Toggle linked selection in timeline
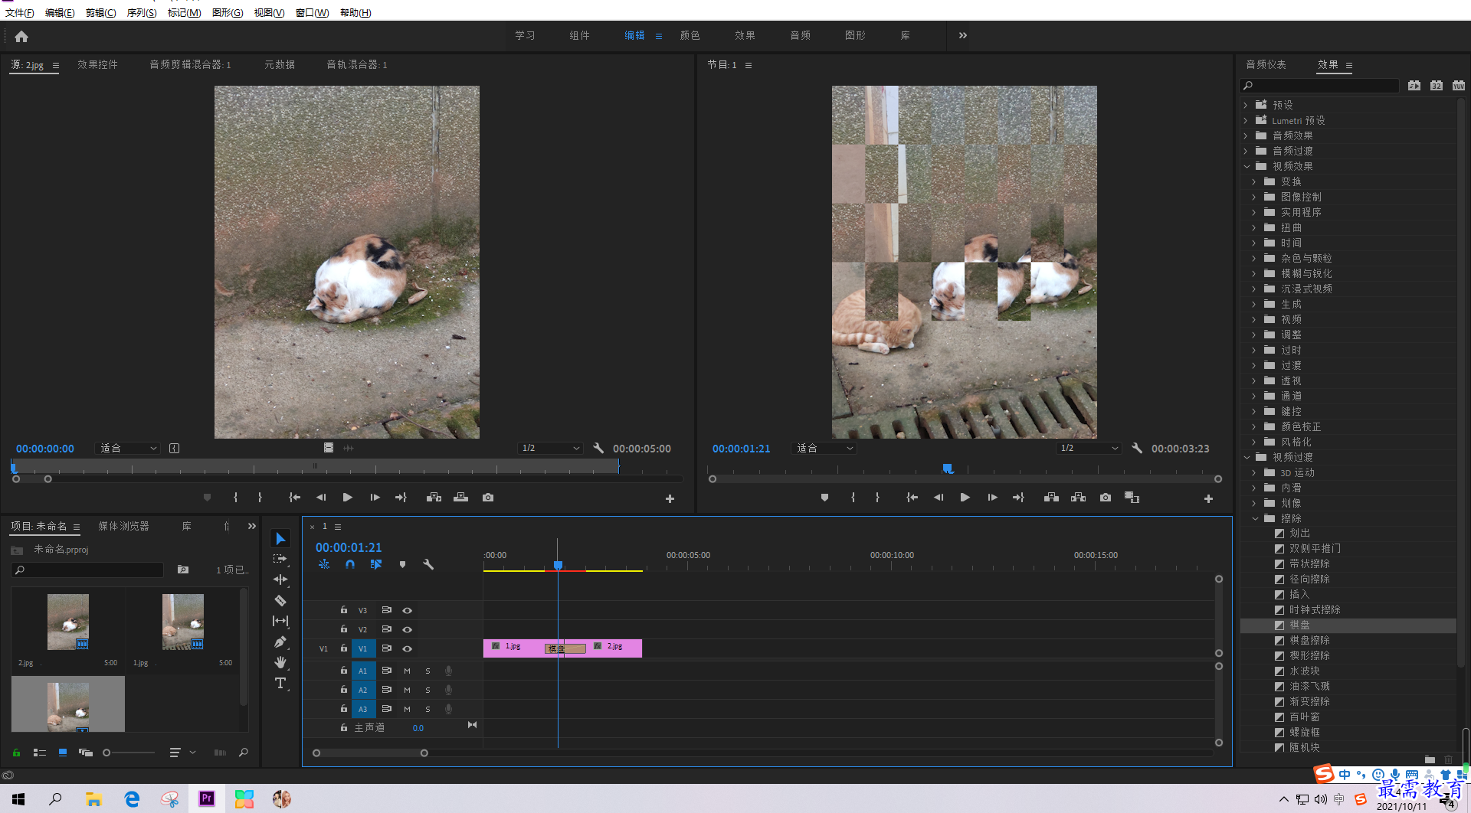 375,564
